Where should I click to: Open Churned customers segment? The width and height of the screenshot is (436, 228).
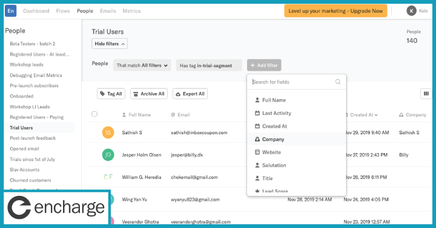pyautogui.click(x=31, y=180)
